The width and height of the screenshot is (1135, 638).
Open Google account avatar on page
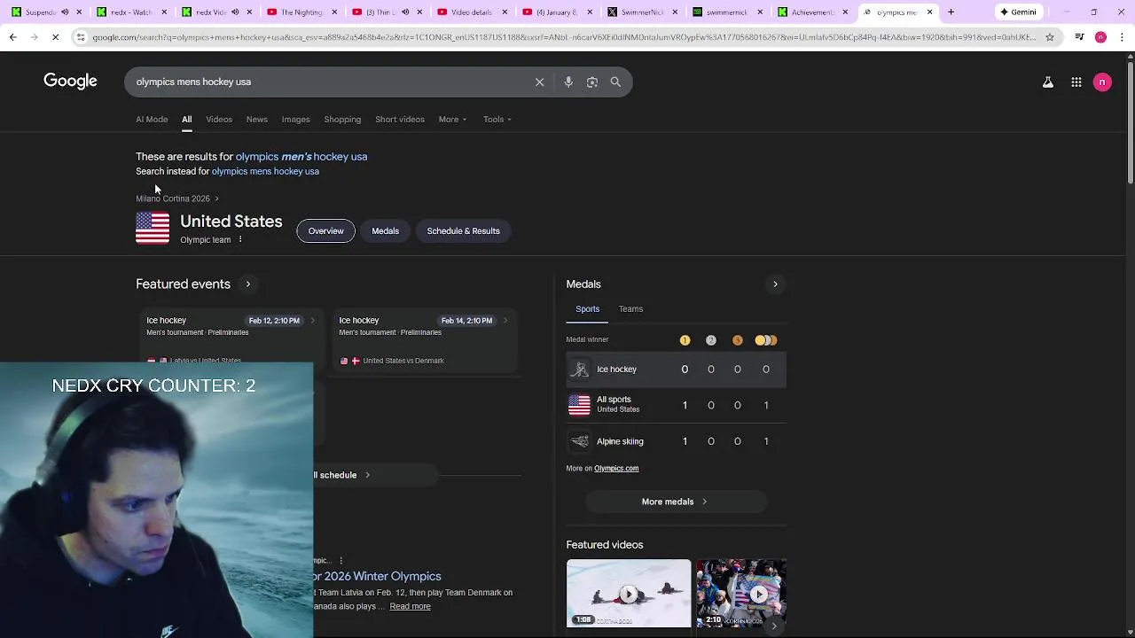click(1102, 82)
